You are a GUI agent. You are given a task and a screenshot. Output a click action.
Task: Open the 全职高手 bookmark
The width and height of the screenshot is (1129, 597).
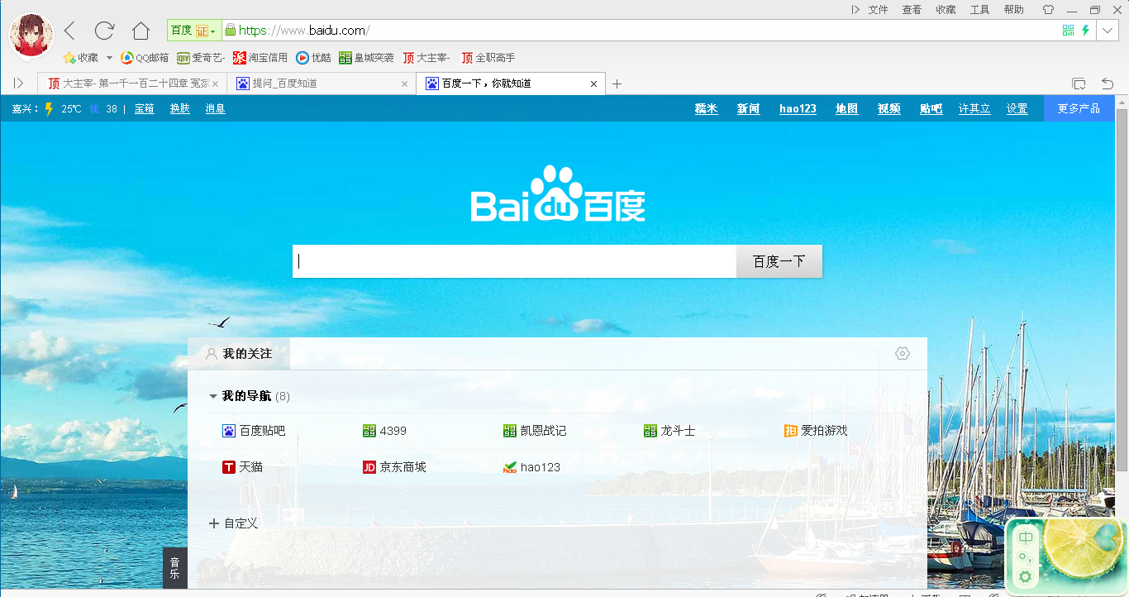488,58
